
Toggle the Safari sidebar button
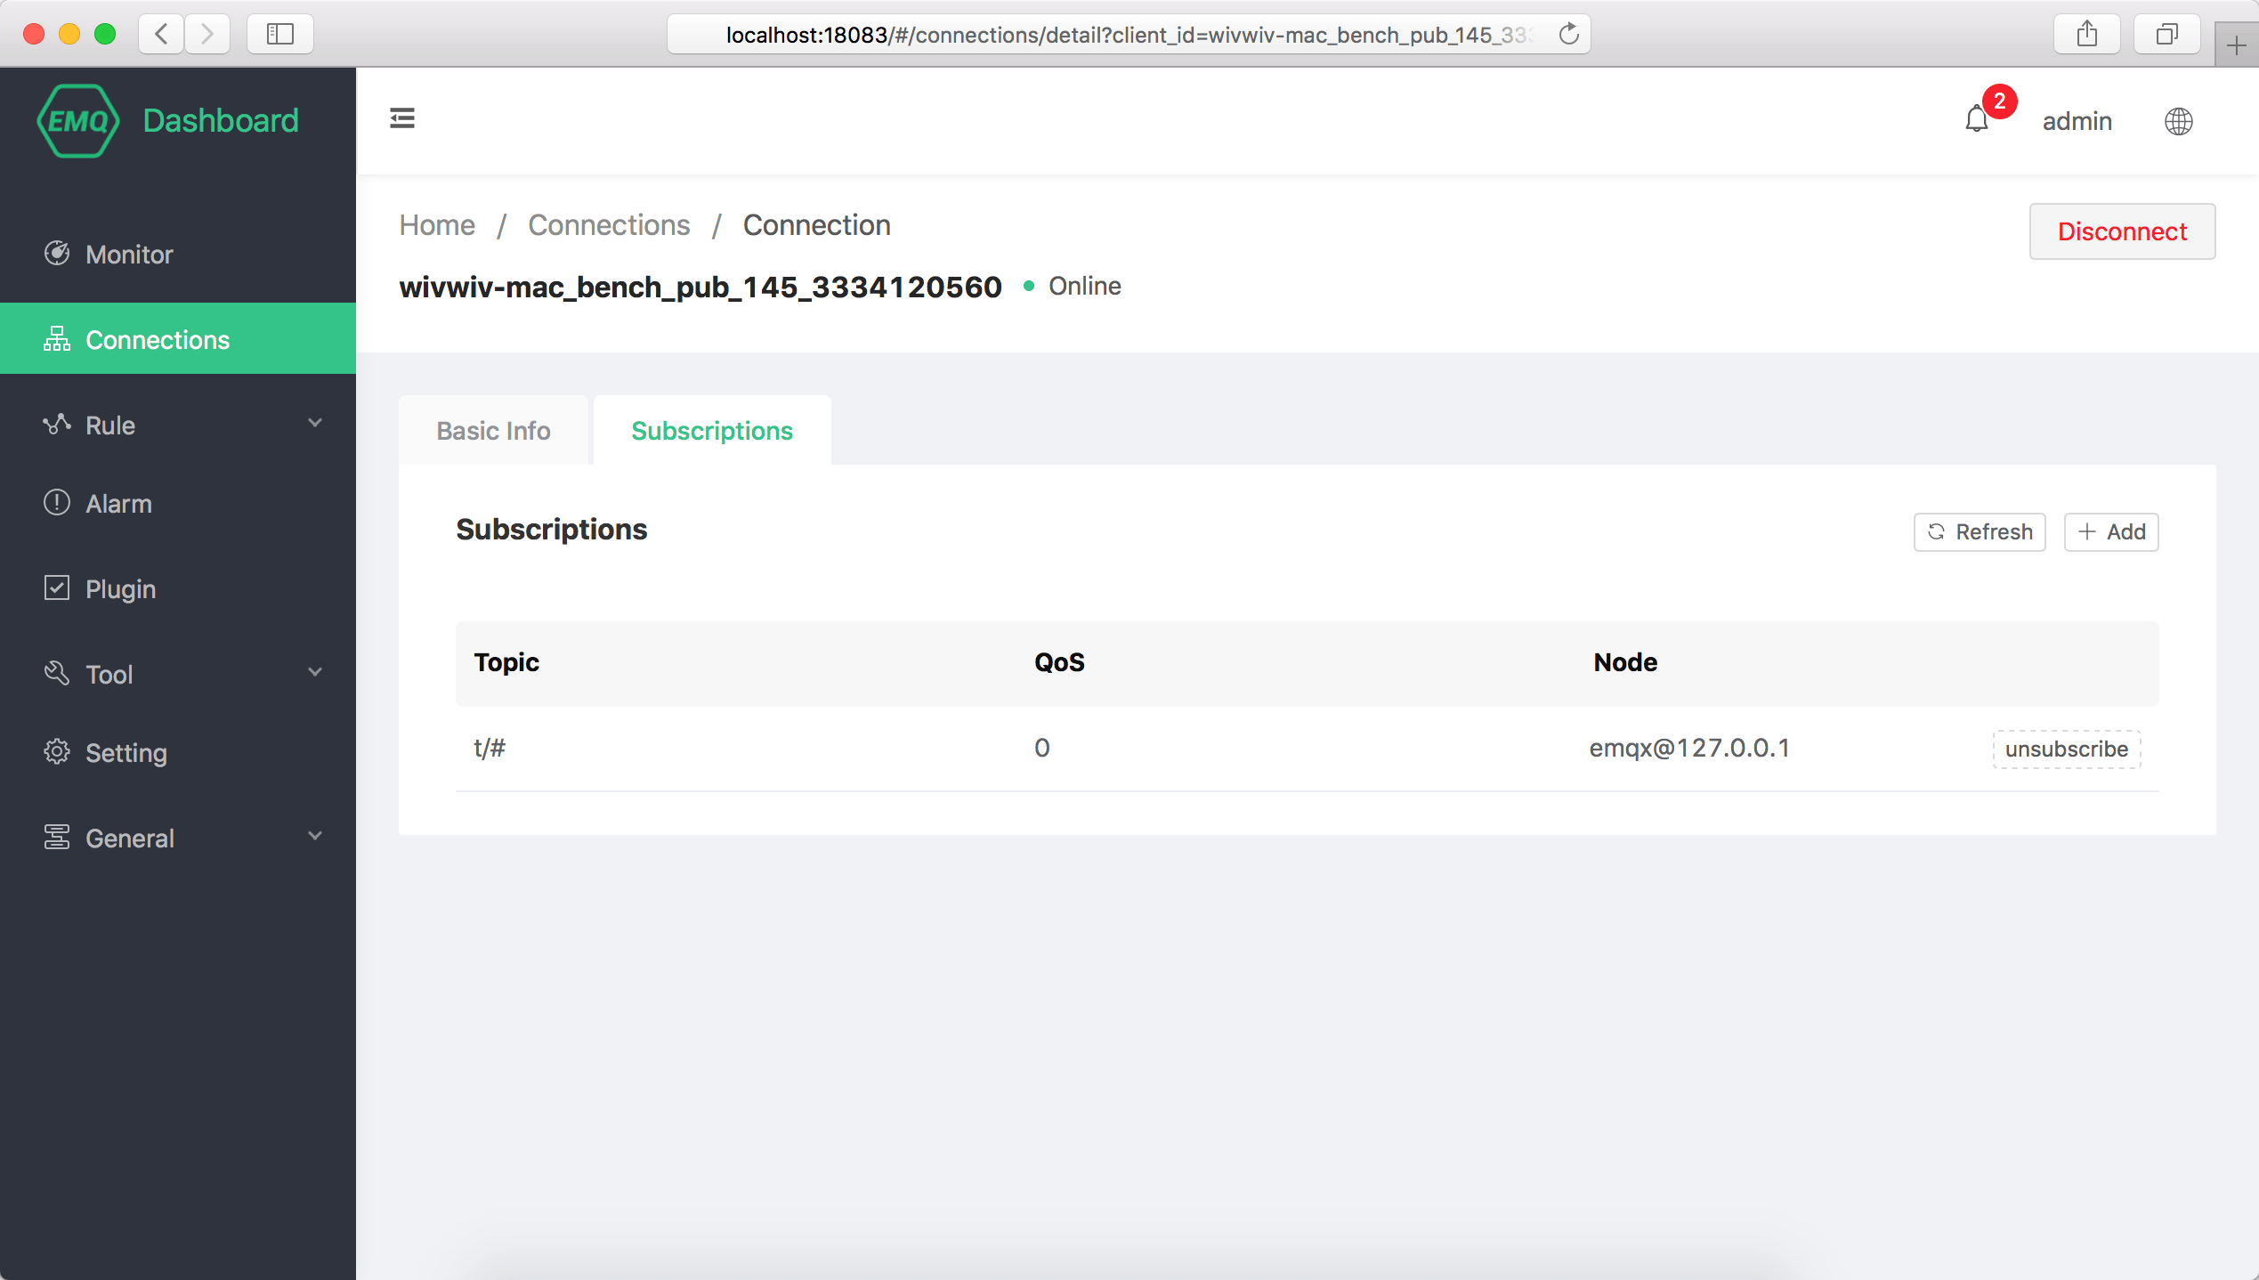(280, 35)
